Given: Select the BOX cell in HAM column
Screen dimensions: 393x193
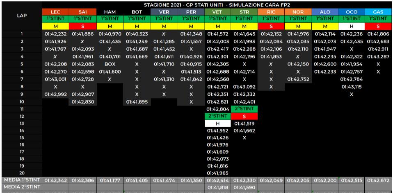Looking at the screenshot, I should tap(110, 64).
